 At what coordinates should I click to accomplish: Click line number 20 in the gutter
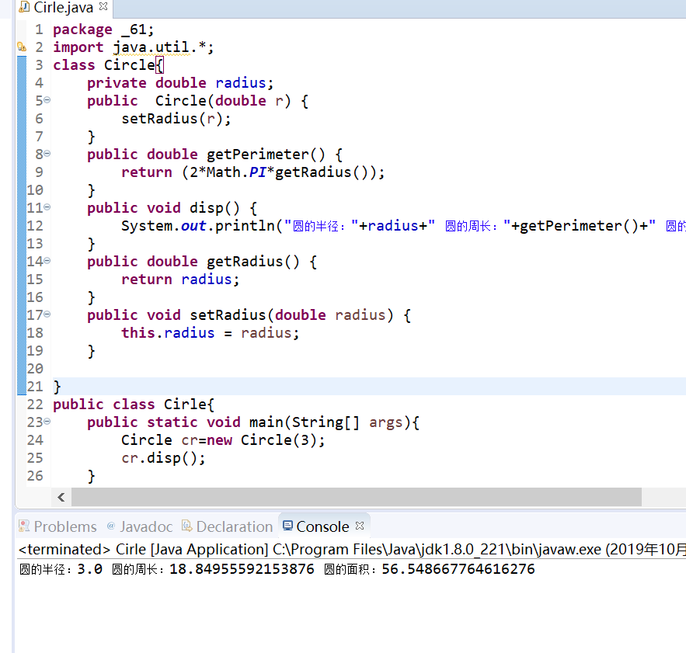pyautogui.click(x=35, y=369)
